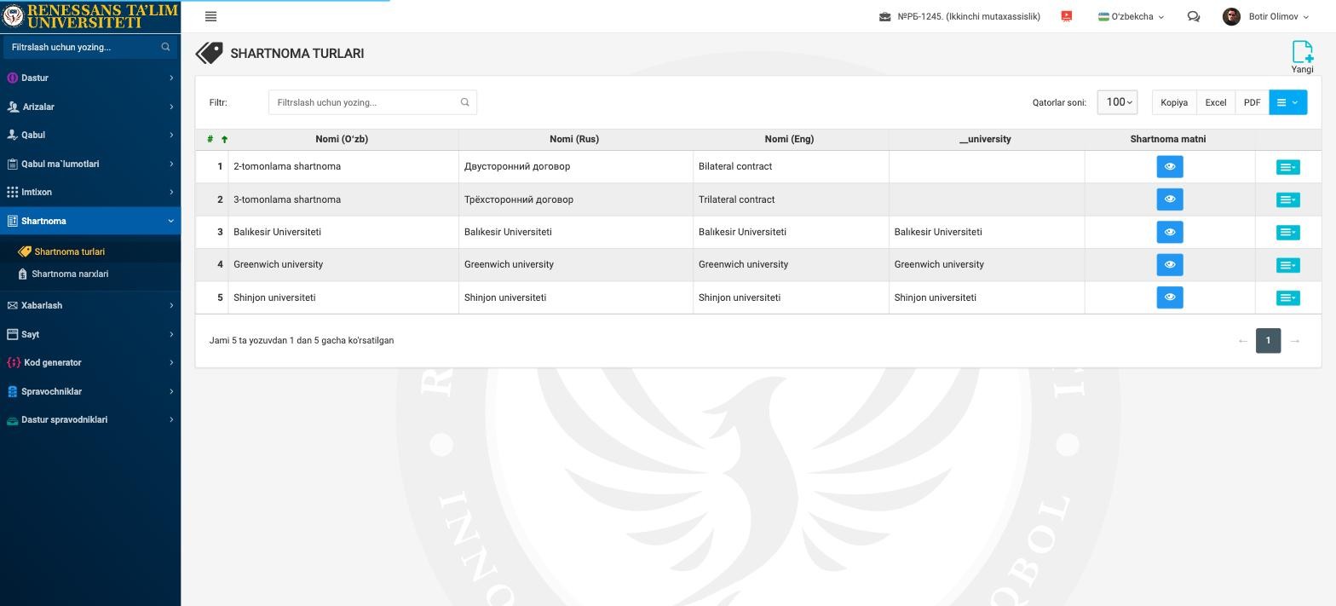1336x606 pixels.
Task: Export table with PDF button
Action: (x=1252, y=102)
